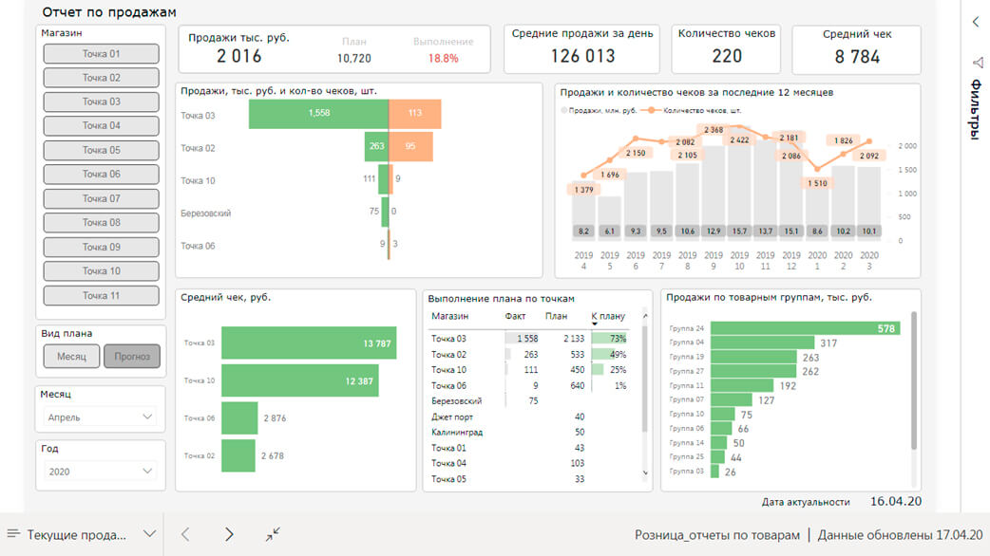
Task: Open the Месяц dropdown showing Апрель
Action: click(x=101, y=417)
